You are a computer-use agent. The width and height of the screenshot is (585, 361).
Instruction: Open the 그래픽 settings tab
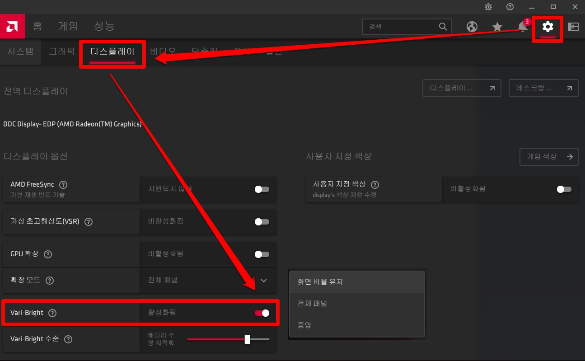(x=62, y=51)
